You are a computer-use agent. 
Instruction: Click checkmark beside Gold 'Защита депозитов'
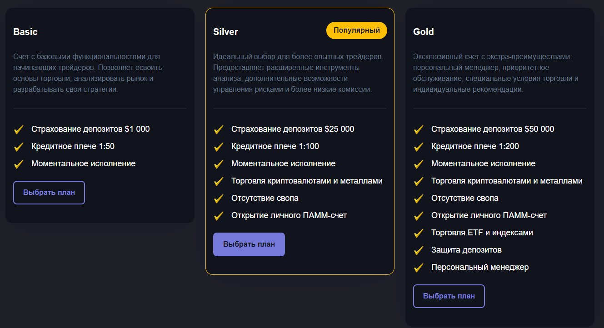point(419,250)
